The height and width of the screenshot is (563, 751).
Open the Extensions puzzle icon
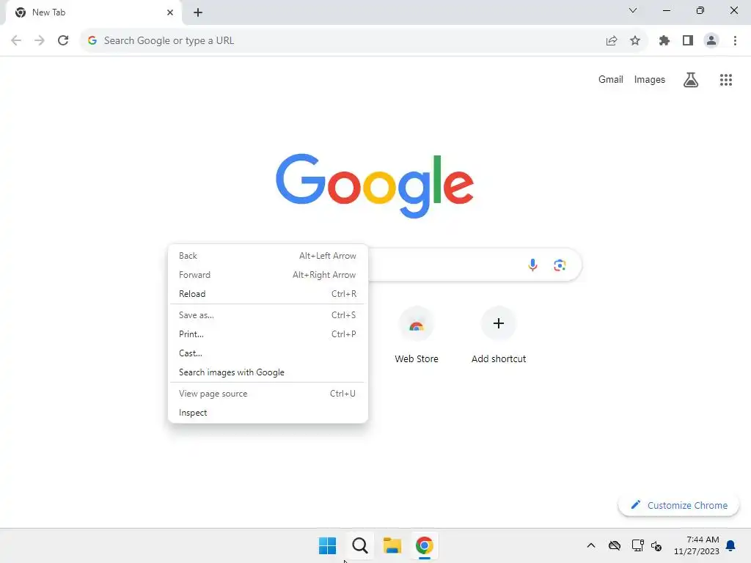[664, 41]
